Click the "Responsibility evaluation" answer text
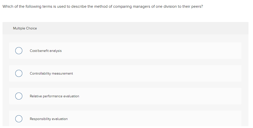253x128 pixels. click(49, 119)
